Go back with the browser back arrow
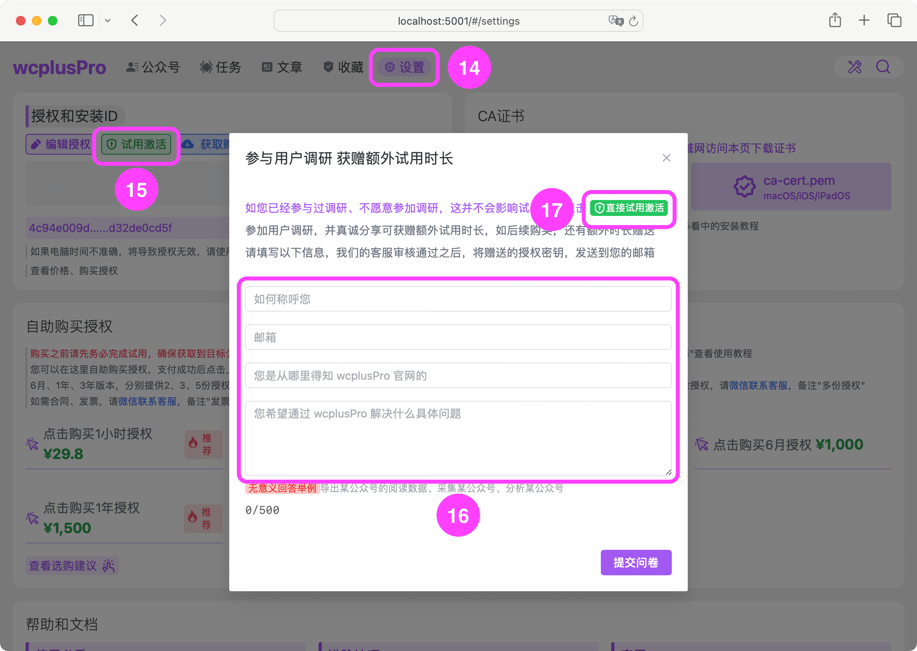Screen dimensions: 917x651 [135, 20]
